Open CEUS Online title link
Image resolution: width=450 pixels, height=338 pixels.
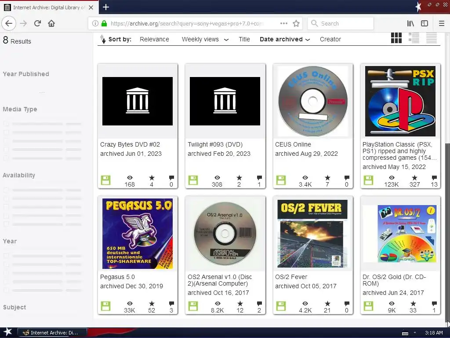coord(293,144)
